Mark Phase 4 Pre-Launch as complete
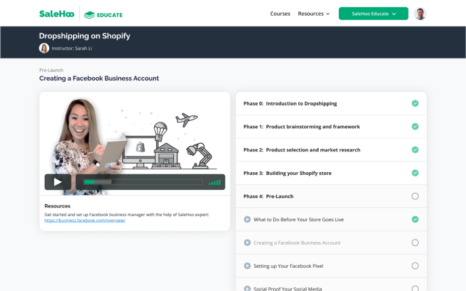466x291 pixels. [x=415, y=196]
